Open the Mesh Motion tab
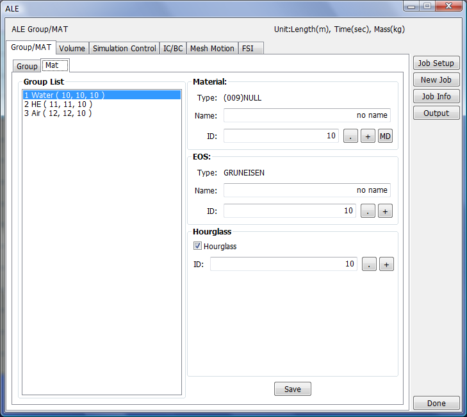 [x=212, y=48]
